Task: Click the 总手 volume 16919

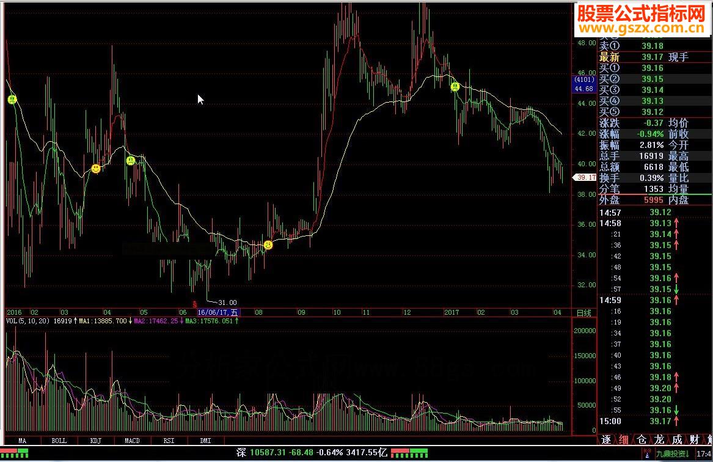Action: click(x=651, y=156)
